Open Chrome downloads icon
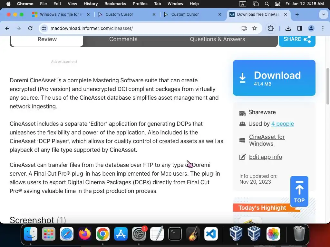The image size is (330, 247). 288,28
